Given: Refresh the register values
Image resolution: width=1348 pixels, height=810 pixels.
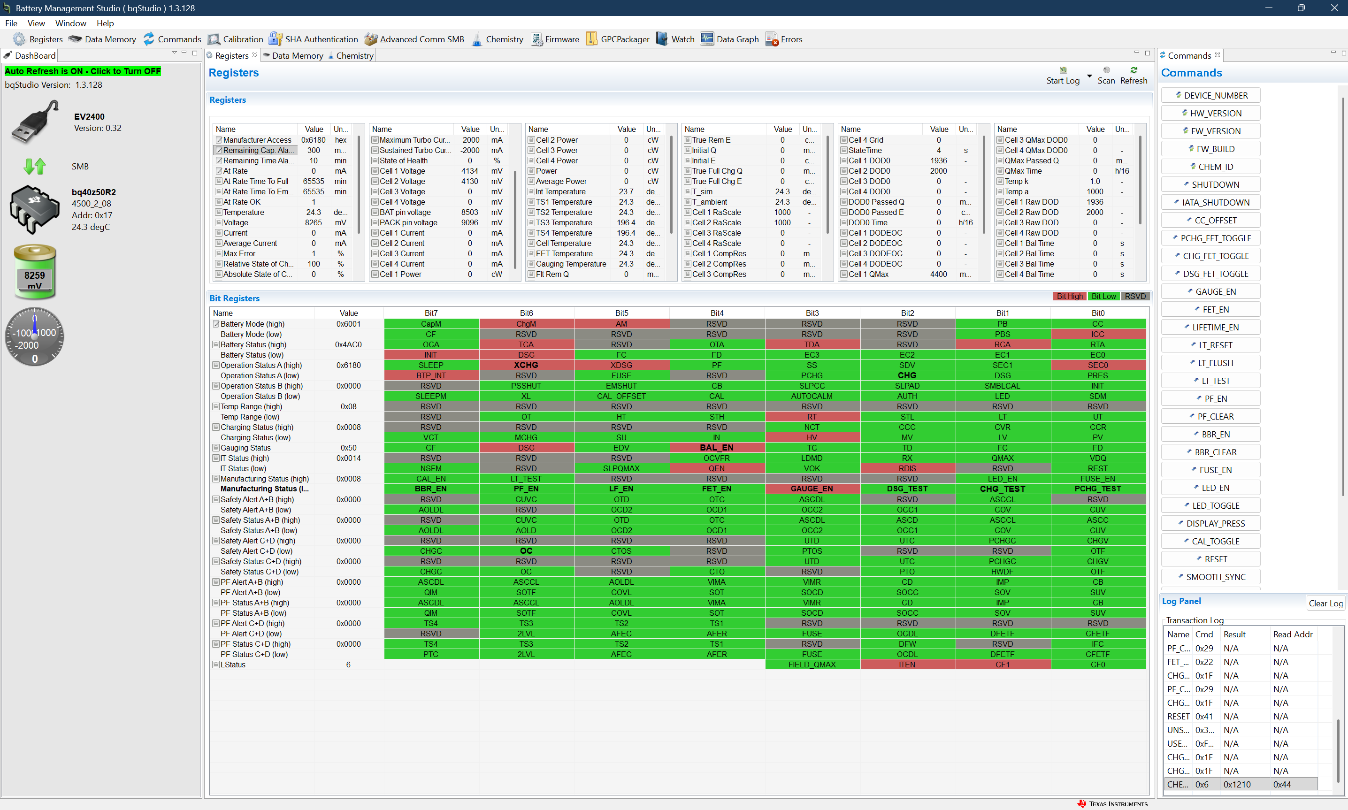Looking at the screenshot, I should (x=1134, y=76).
